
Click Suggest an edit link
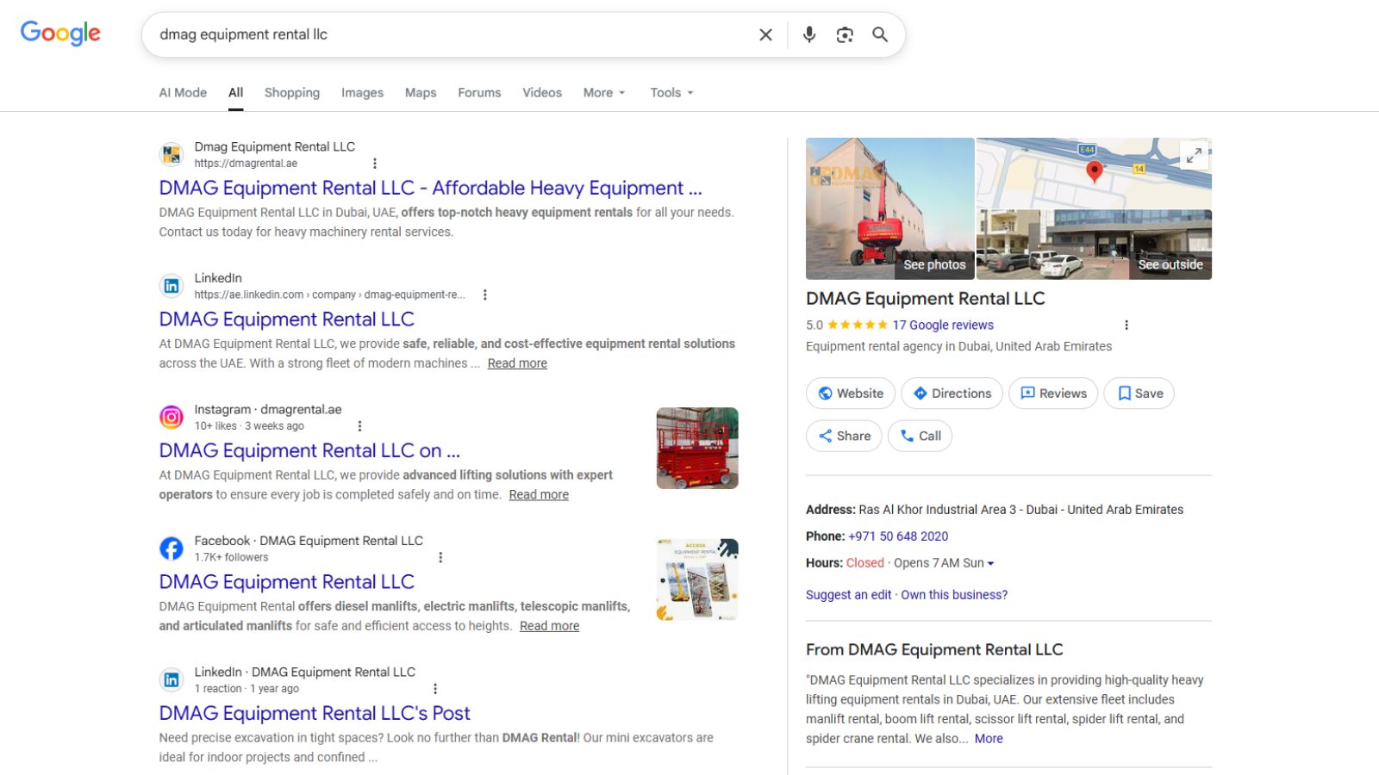849,595
